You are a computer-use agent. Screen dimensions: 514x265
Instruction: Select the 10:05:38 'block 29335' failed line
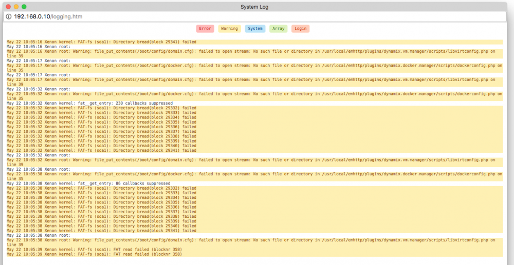point(254,202)
